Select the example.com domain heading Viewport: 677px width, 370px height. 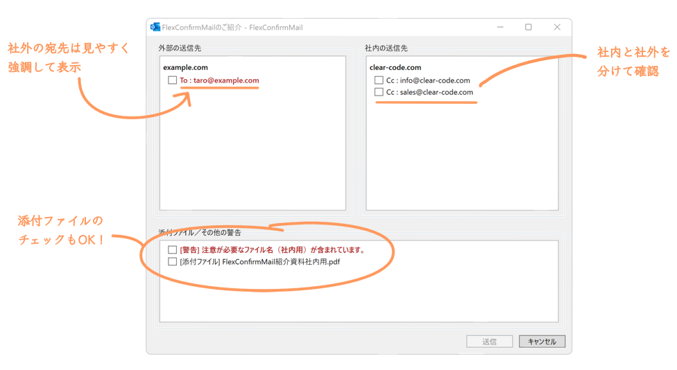185,67
